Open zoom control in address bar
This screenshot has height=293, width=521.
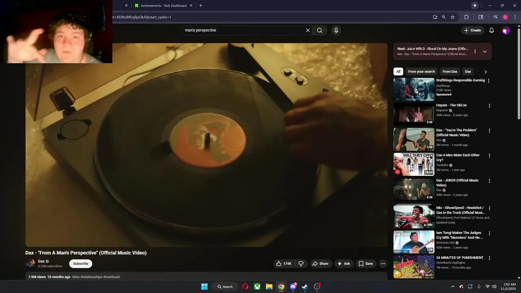[x=444, y=17]
